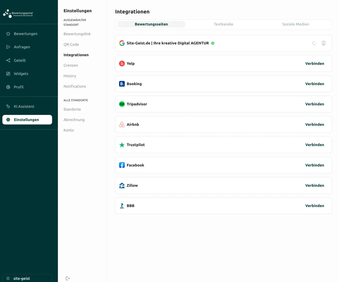339x282 pixels.
Task: Click the green verified checkmark badge
Action: pyautogui.click(x=213, y=43)
